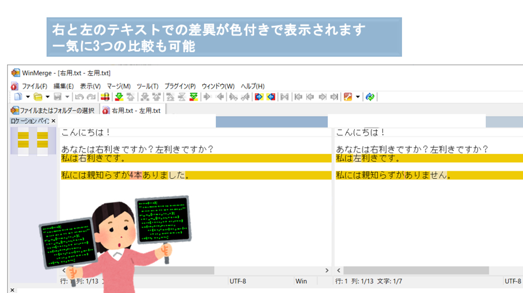
Task: Click the left pane horizontal scrollbar thumb
Action: click(174, 270)
